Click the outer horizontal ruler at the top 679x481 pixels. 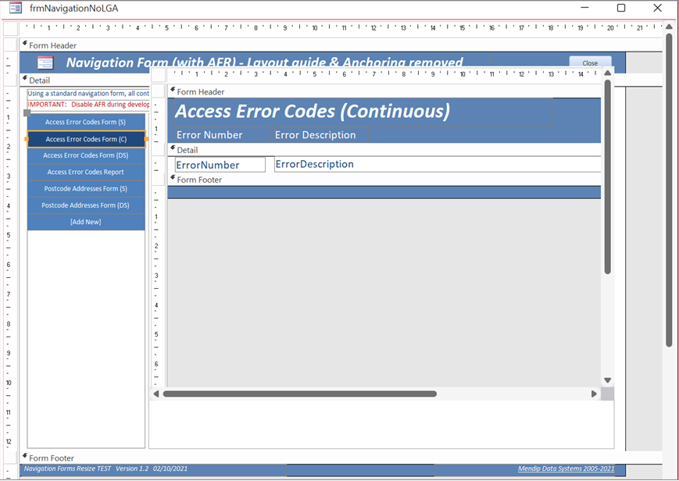[x=341, y=27]
